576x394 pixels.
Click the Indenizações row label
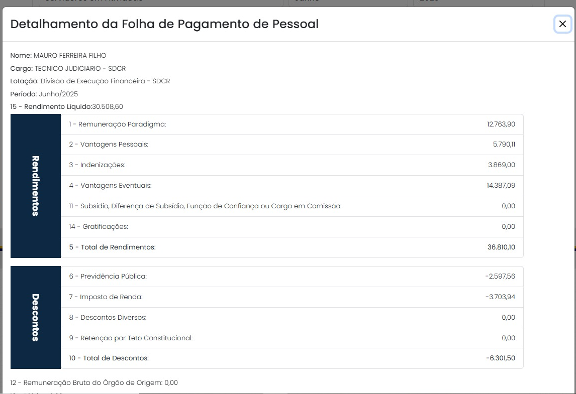coord(98,165)
